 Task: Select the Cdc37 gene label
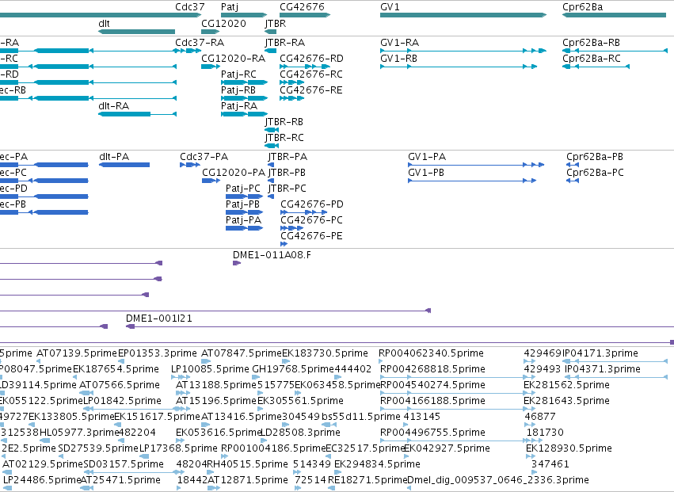click(x=189, y=7)
